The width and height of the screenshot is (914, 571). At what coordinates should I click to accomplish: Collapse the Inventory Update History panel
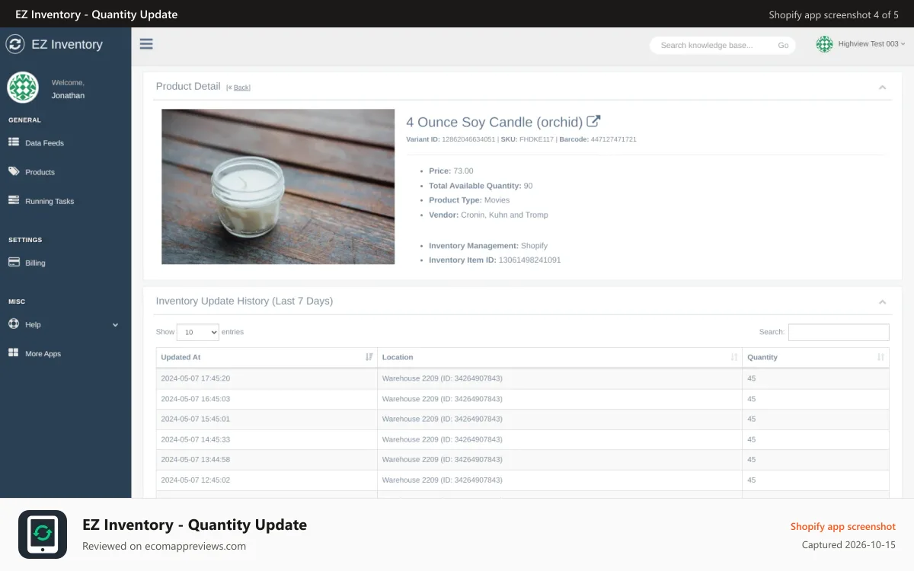click(883, 302)
